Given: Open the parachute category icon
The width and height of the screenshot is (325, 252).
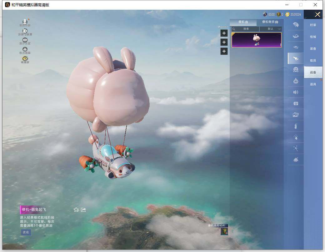Looking at the screenshot, I should tap(296, 25).
